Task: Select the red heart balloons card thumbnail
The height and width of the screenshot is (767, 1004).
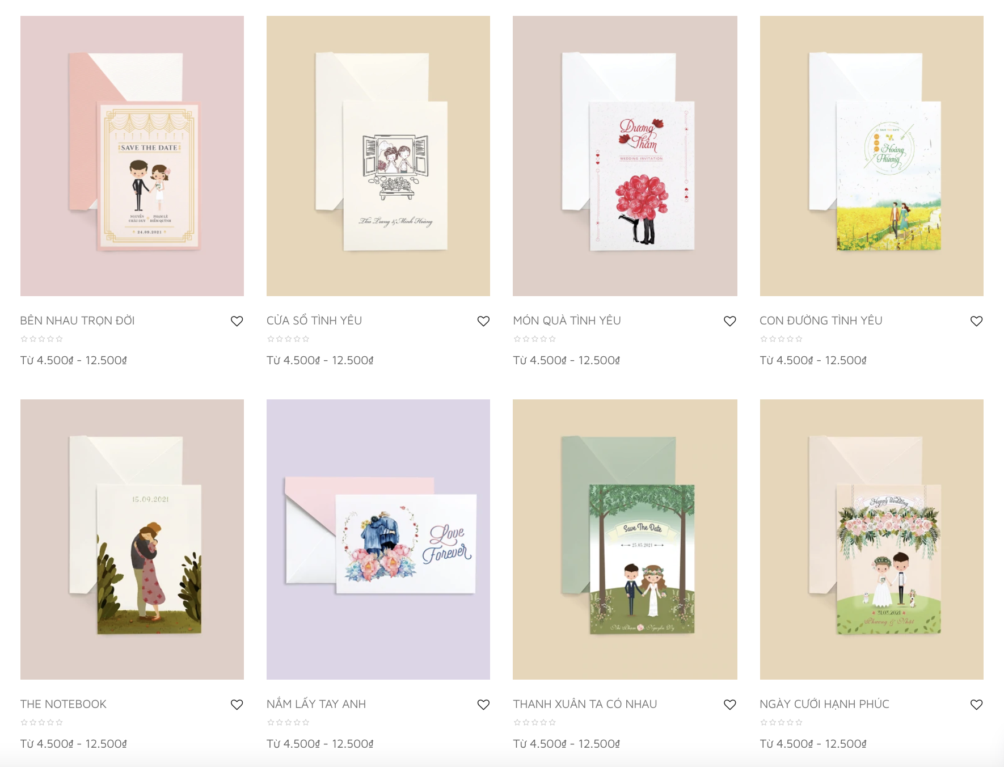Action: pos(625,156)
